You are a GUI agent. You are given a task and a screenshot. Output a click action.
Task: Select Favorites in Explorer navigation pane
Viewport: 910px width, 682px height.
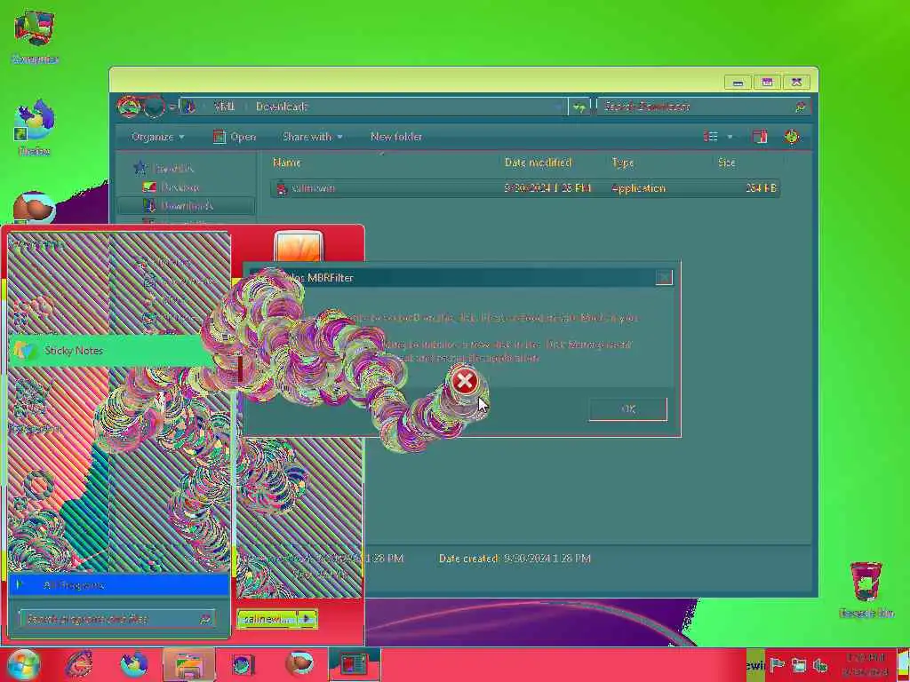[x=173, y=168]
